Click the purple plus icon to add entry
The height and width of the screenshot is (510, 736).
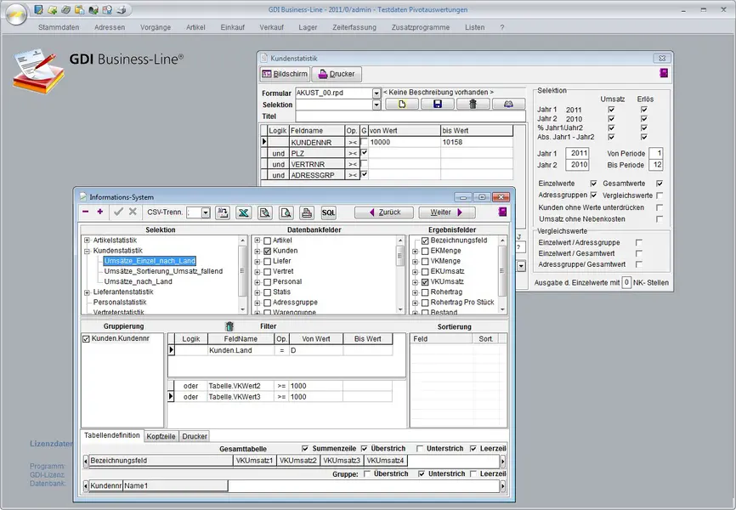(100, 212)
